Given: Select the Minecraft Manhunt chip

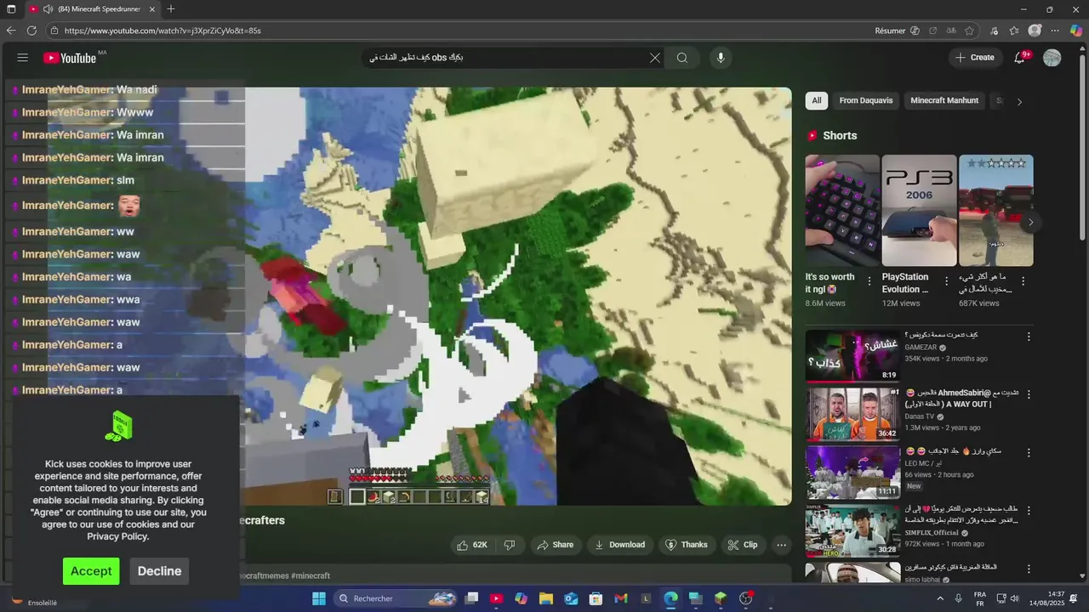Looking at the screenshot, I should click(944, 100).
